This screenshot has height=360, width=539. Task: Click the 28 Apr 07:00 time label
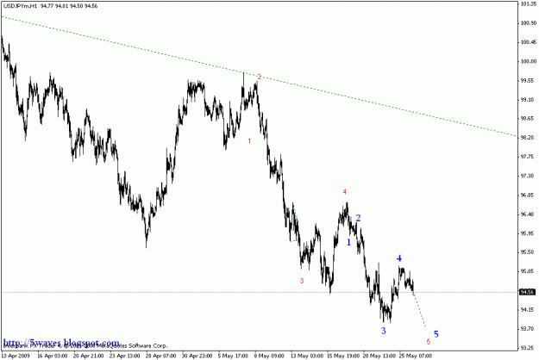(x=161, y=356)
